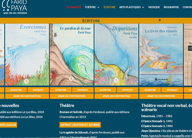Click Extrait under Le gardien de la tour
The width and height of the screenshot is (192, 138).
[x=83, y=90]
